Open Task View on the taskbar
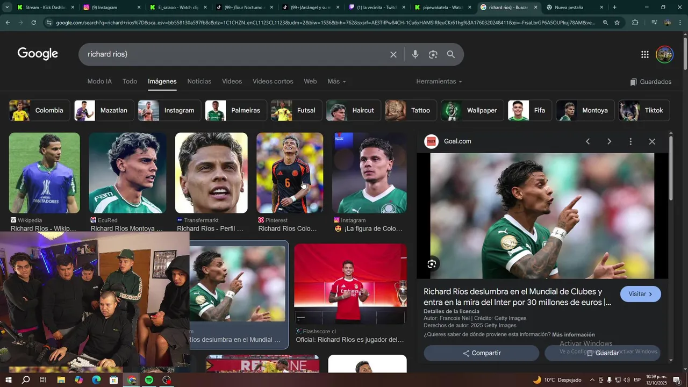The image size is (688, 387). pos(43,380)
